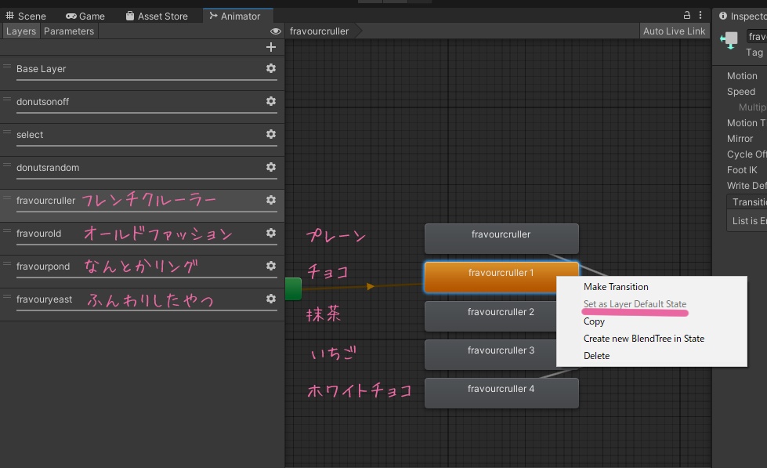
Task: Expand the Transitions list in the Inspector
Action: point(748,201)
